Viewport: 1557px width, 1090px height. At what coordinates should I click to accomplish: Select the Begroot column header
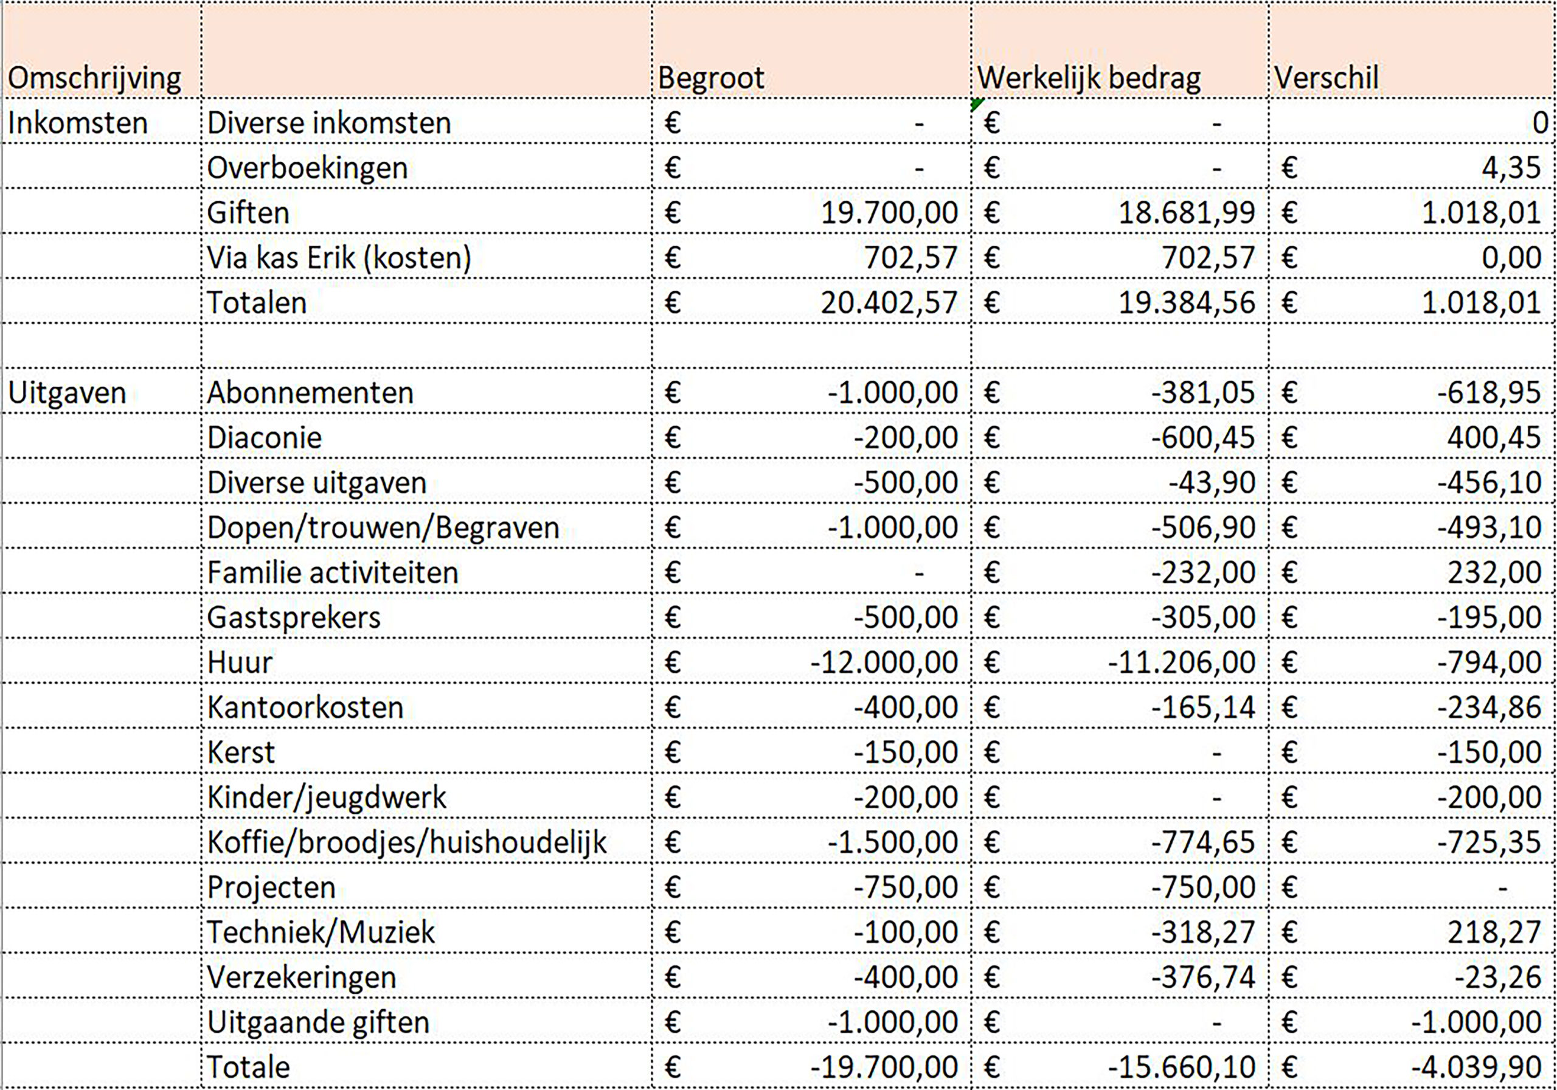coord(812,50)
